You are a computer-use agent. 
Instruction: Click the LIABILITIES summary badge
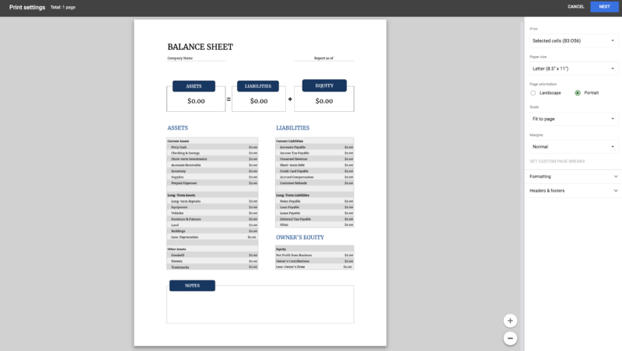(258, 86)
